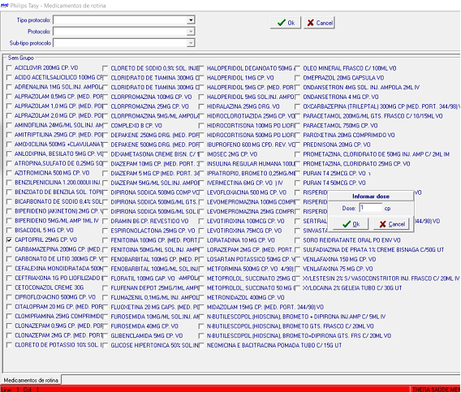This screenshot has height=393, width=461.
Task: Click PURAN T4 25MCG CP. VO text
Action: [334, 174]
